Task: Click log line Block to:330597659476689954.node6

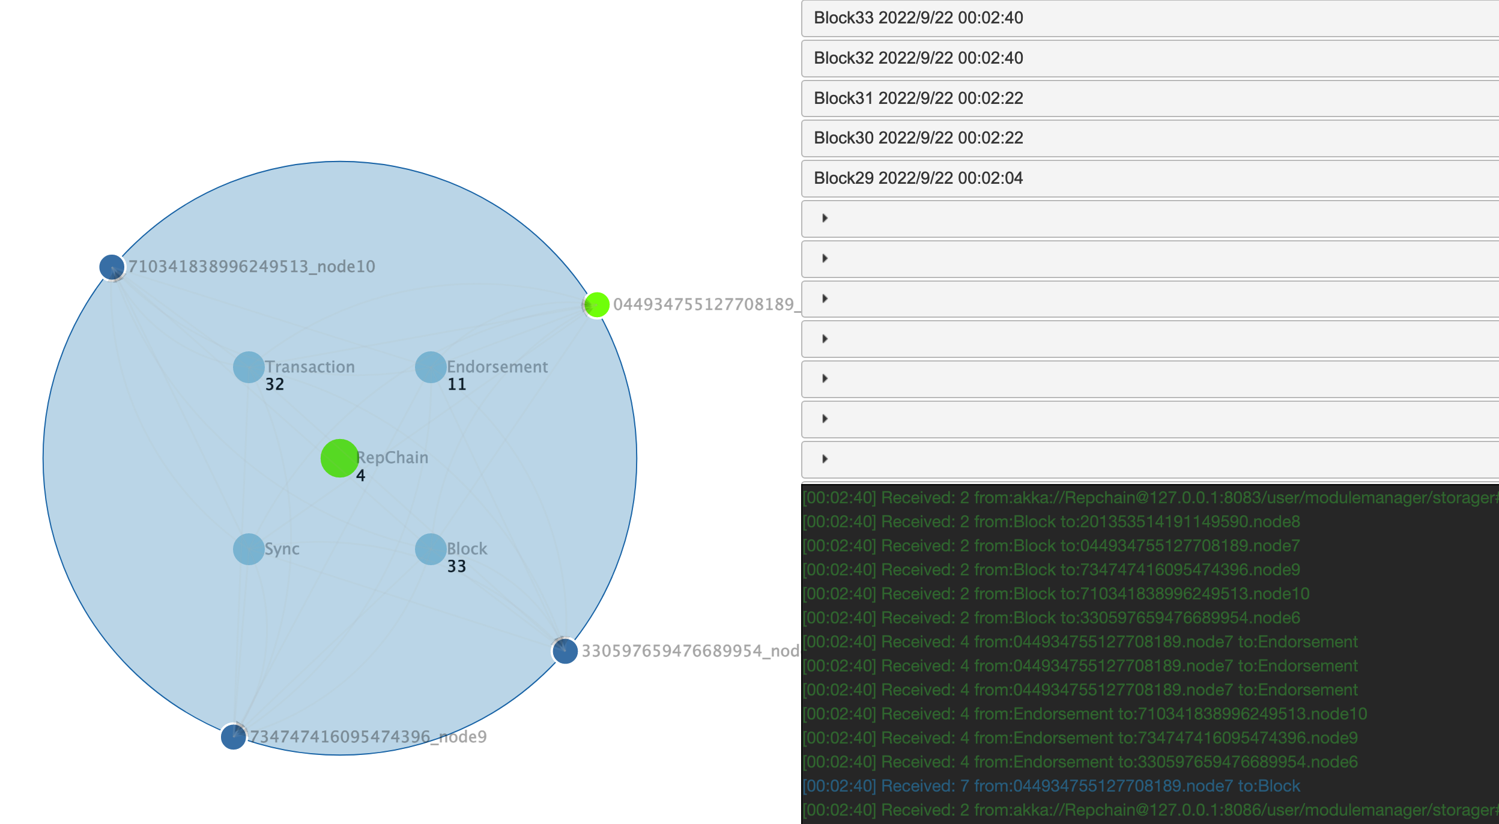Action: click(x=1052, y=618)
